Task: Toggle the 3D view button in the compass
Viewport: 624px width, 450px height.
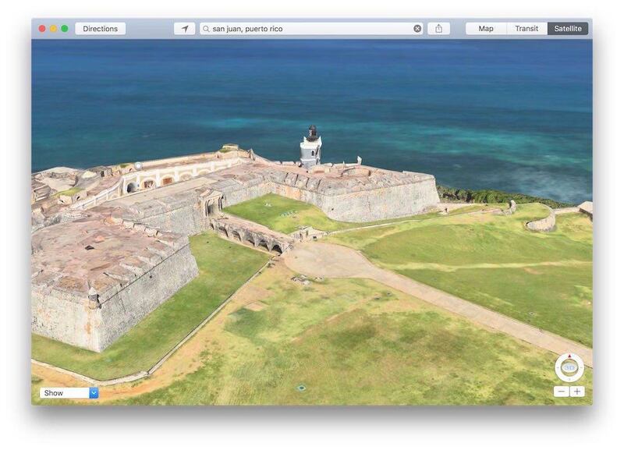Action: [x=569, y=367]
